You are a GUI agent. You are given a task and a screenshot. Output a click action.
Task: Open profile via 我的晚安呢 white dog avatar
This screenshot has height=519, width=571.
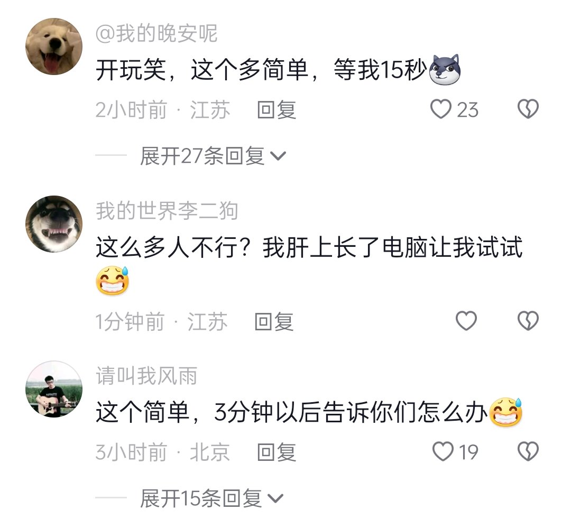[x=54, y=47]
